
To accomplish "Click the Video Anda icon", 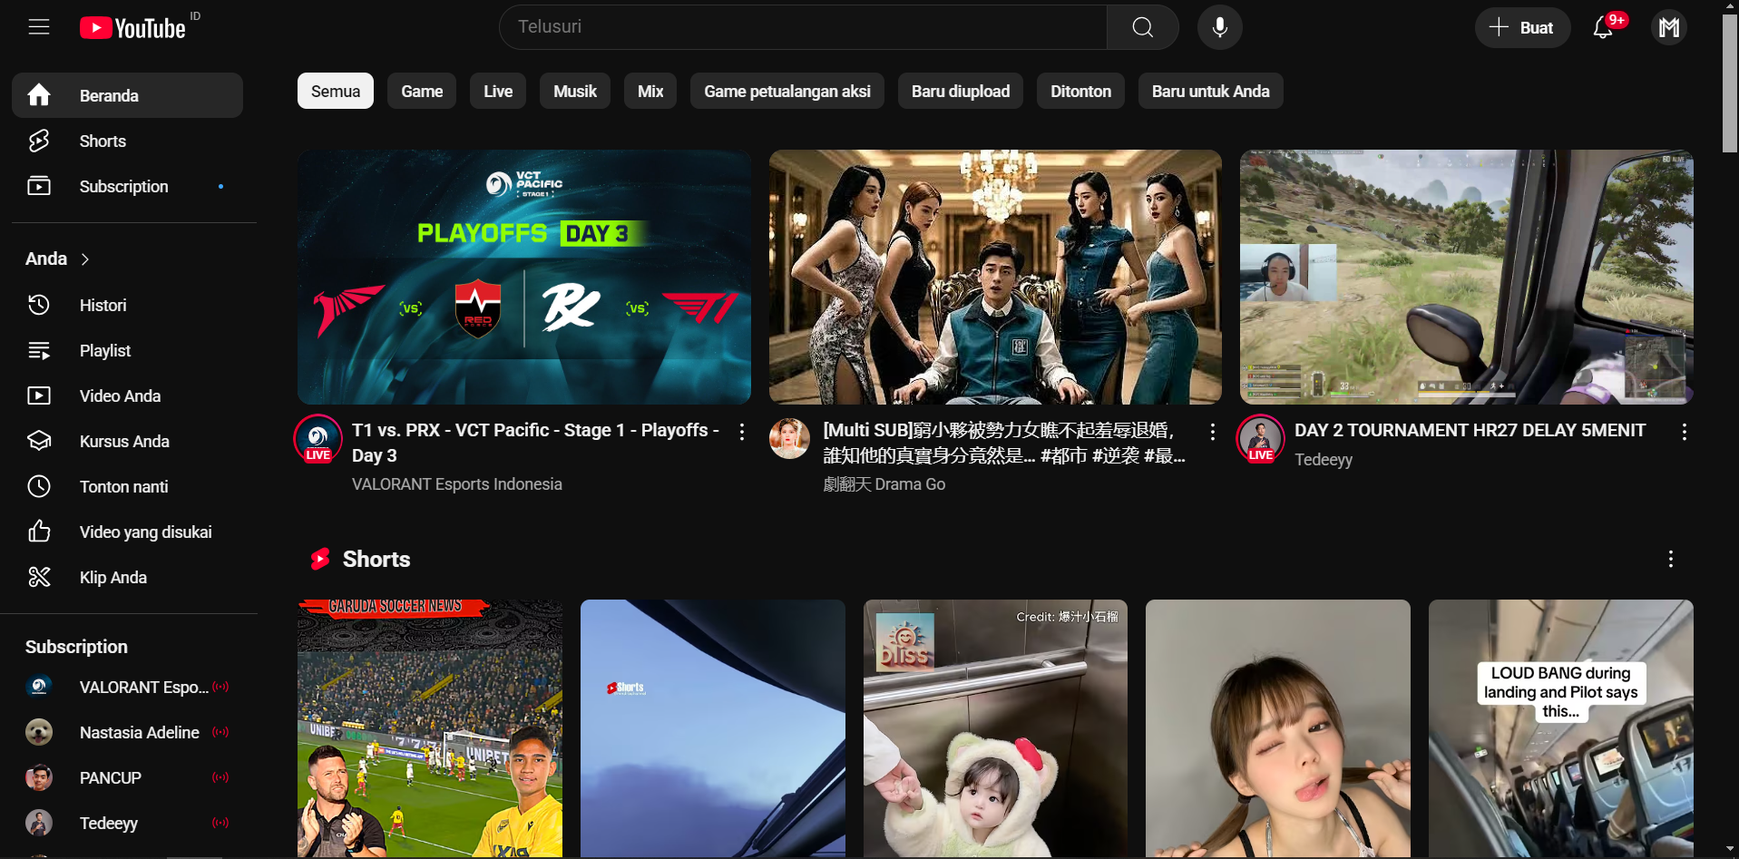I will (x=39, y=395).
